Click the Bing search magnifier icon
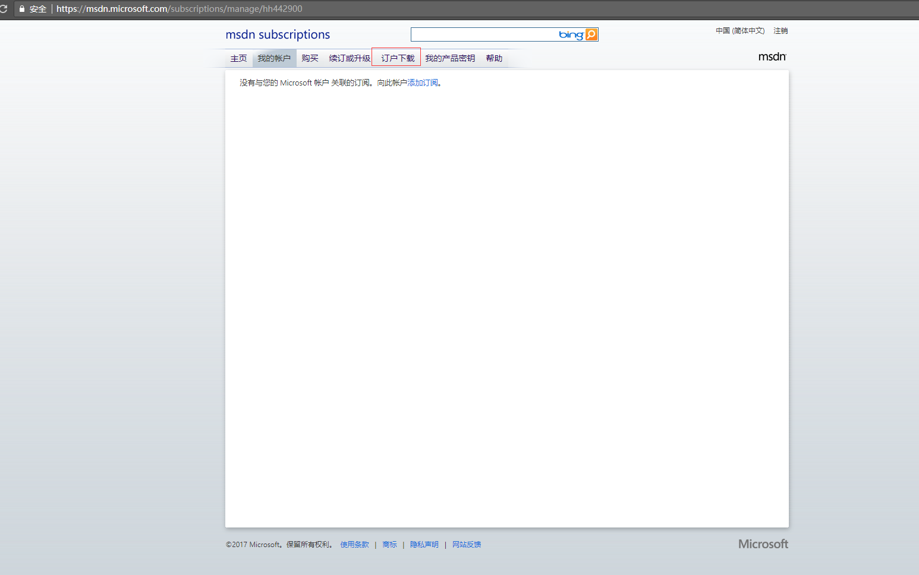The image size is (919, 575). click(591, 34)
